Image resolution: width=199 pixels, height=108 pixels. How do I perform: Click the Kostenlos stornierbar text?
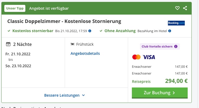[33, 31]
